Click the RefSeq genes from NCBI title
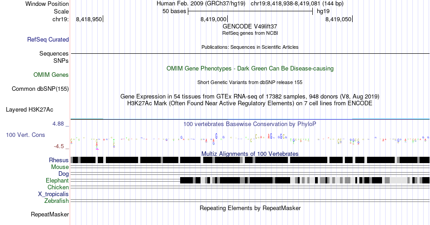The image size is (430, 225). tap(250, 33)
